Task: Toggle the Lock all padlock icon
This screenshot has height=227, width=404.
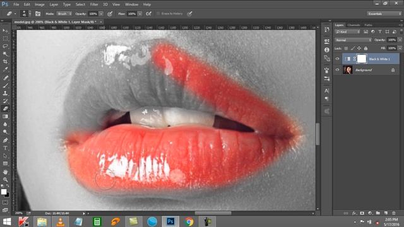Action: [x=365, y=49]
